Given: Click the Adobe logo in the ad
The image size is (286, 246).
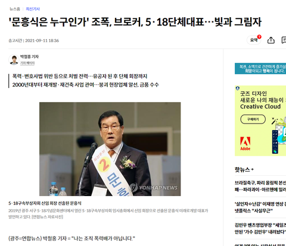Looking at the screenshot, I should pos(245,144).
